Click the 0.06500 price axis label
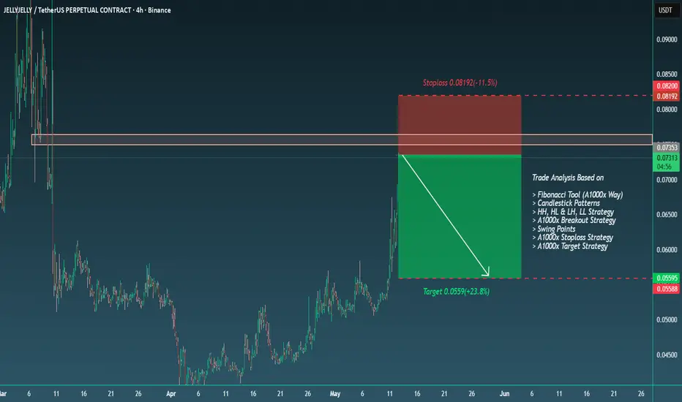682x402 pixels. (x=667, y=215)
